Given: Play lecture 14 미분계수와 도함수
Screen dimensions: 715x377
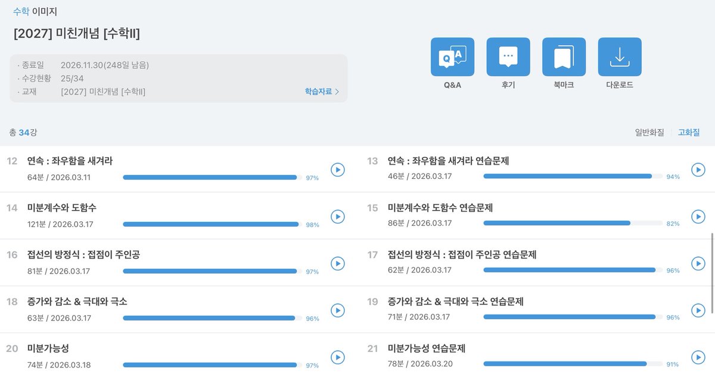Looking at the screenshot, I should (x=338, y=216).
